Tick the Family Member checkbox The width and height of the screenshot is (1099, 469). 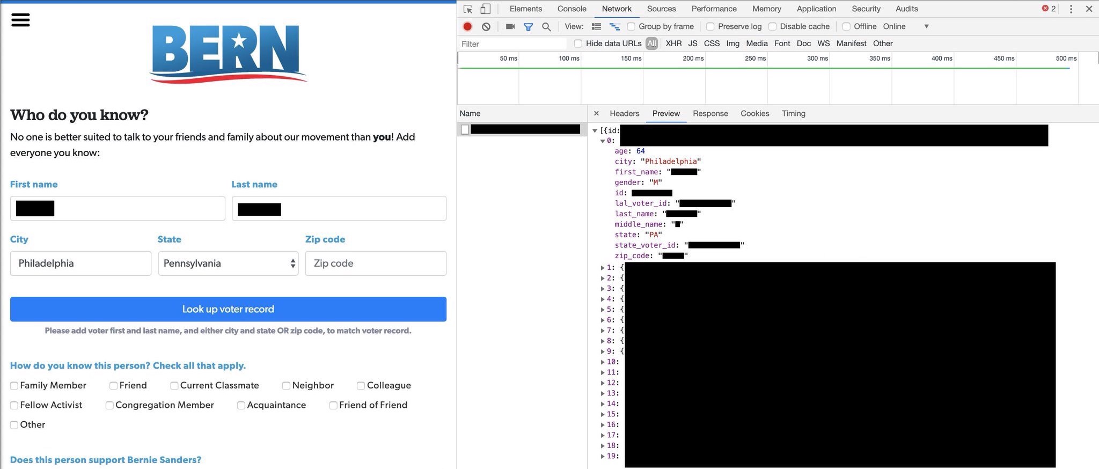tap(14, 386)
